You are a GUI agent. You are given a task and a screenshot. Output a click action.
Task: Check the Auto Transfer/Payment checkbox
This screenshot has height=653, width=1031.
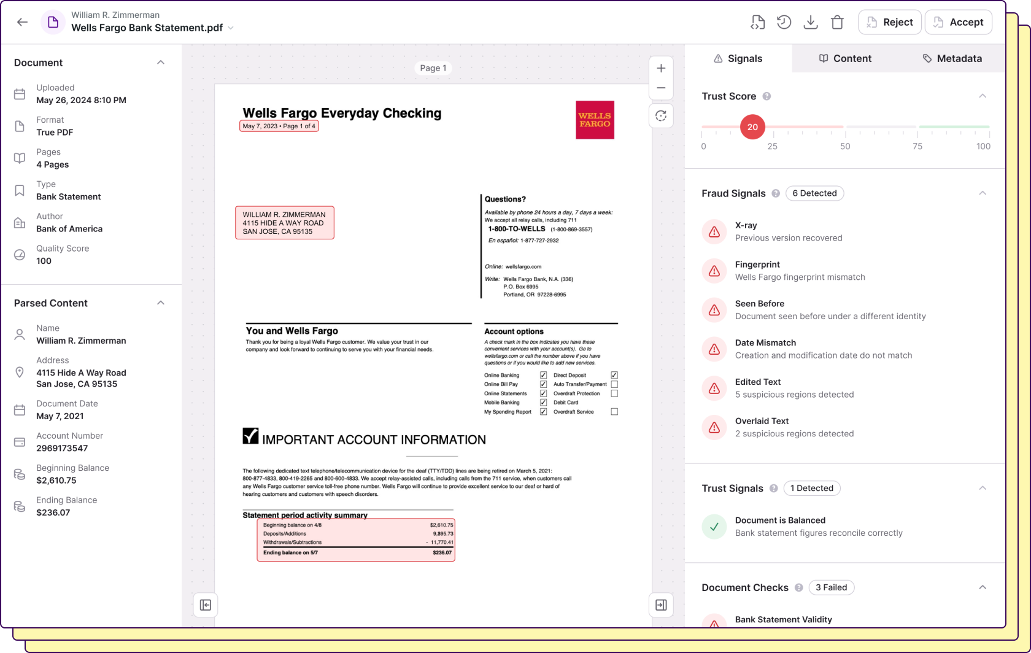[x=614, y=384]
